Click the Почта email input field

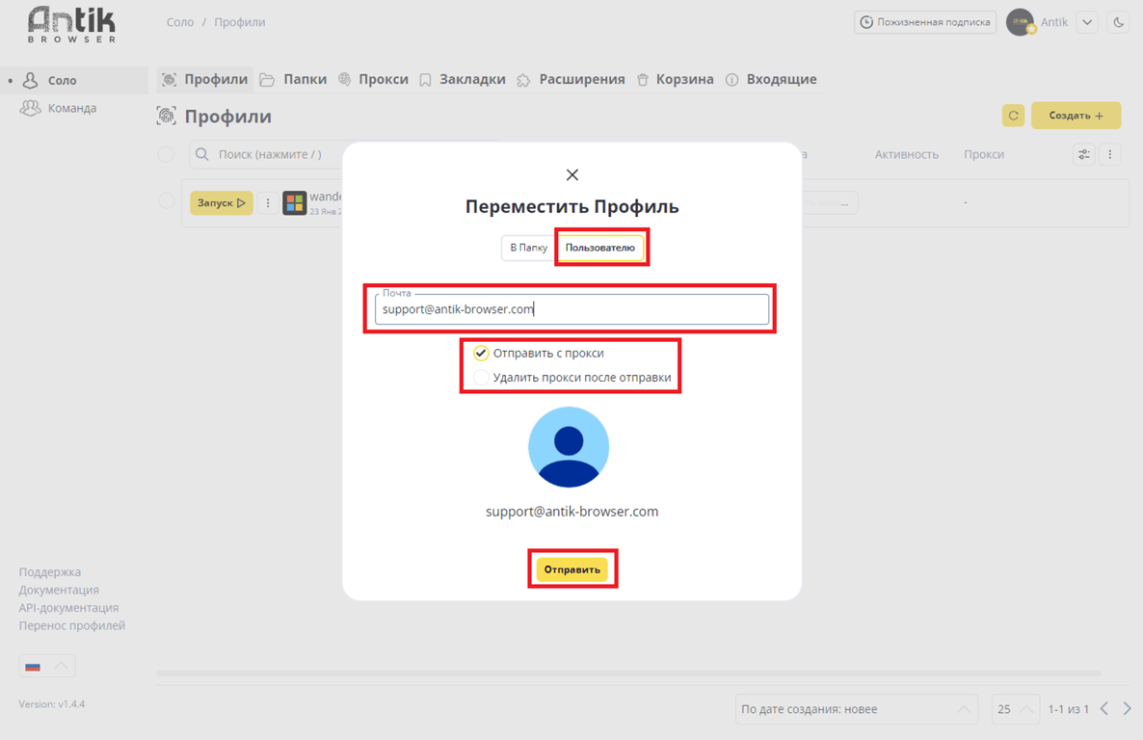coord(571,309)
